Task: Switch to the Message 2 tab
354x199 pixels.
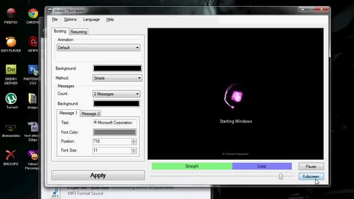Action: [91, 113]
